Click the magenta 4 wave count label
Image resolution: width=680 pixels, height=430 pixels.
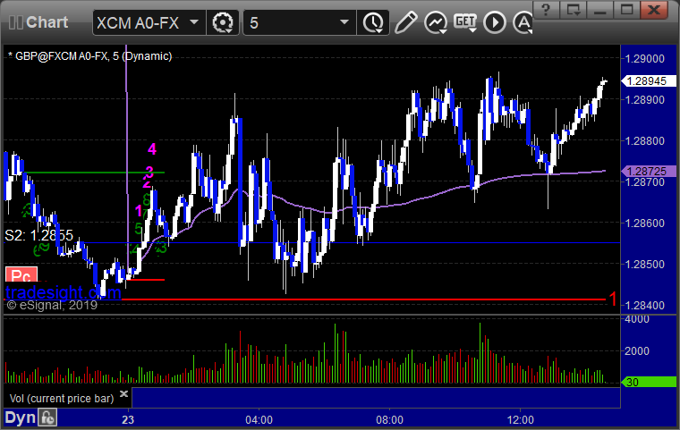tap(152, 149)
